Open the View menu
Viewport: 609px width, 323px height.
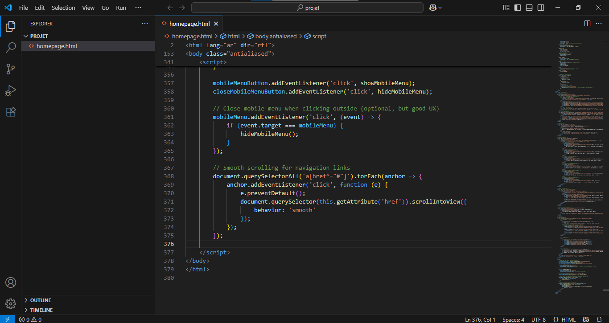pos(88,8)
